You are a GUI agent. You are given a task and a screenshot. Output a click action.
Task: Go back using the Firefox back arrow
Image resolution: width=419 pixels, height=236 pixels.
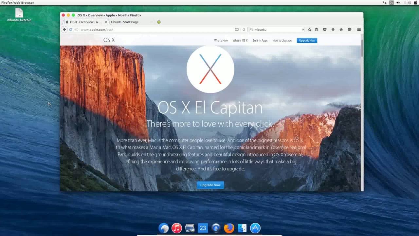tap(64, 29)
